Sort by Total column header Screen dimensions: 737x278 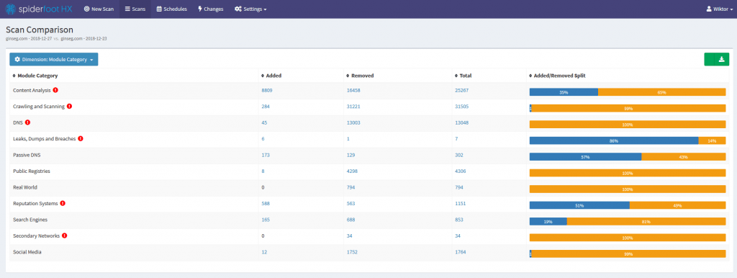pyautogui.click(x=463, y=76)
